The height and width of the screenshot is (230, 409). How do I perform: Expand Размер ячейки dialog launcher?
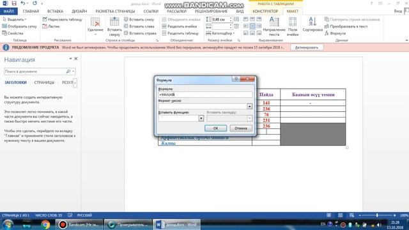pyautogui.click(x=238, y=40)
